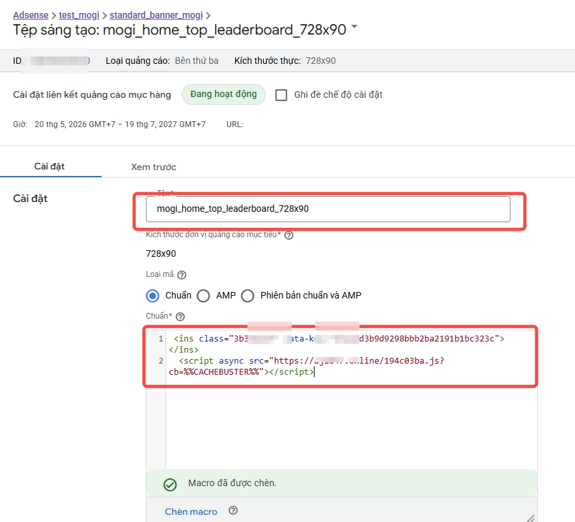Open the Adsense breadcrumb link
Image resolution: width=575 pixels, height=522 pixels.
click(31, 15)
